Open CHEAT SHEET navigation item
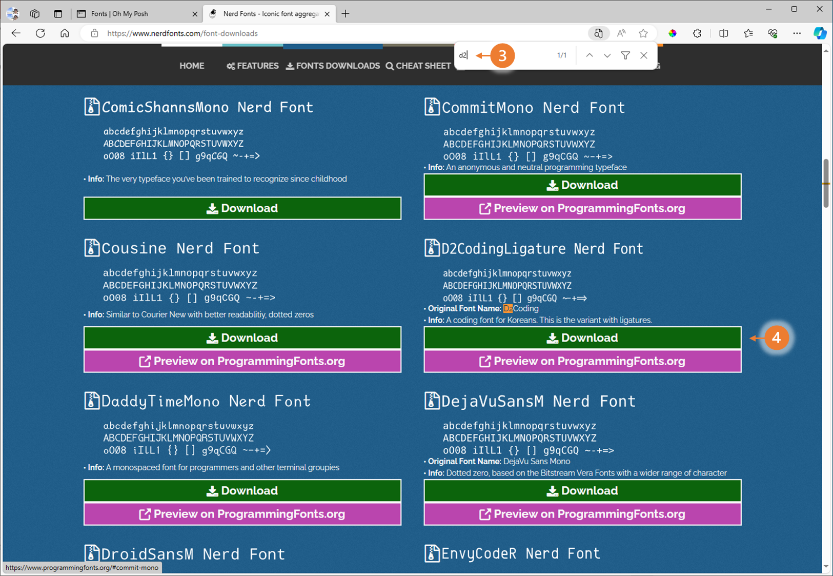Screen dimensions: 833x576 tap(418, 66)
